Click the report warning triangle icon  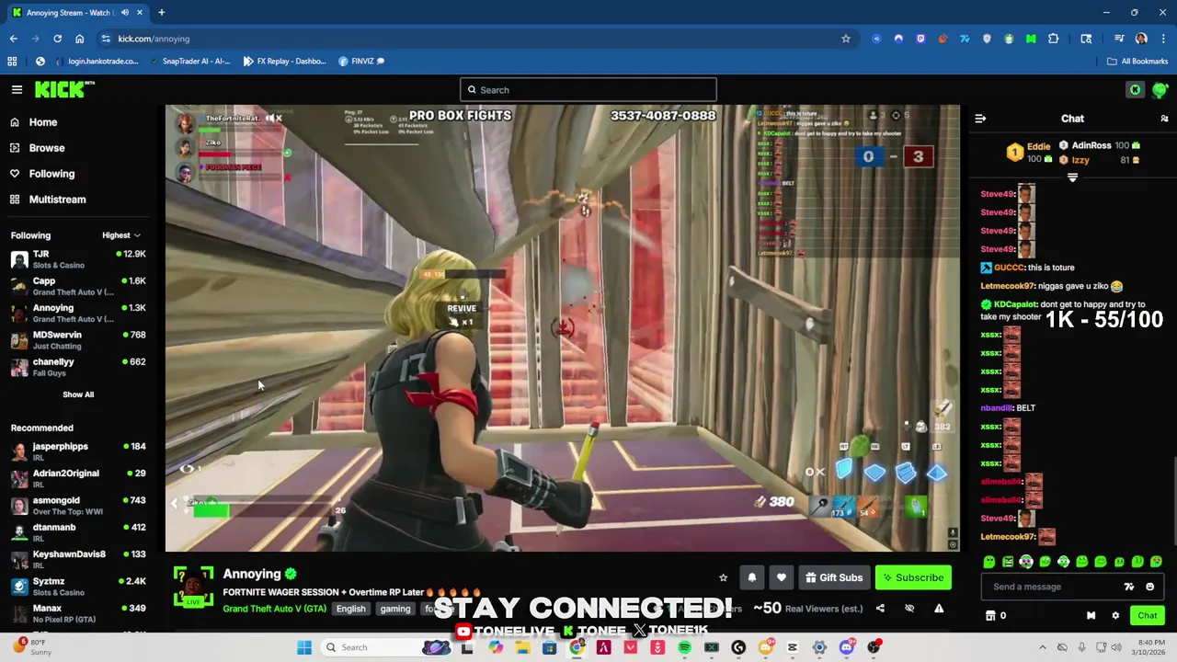click(x=939, y=608)
